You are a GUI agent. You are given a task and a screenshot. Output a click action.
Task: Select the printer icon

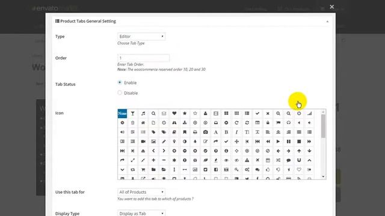pyautogui.click(x=195, y=132)
